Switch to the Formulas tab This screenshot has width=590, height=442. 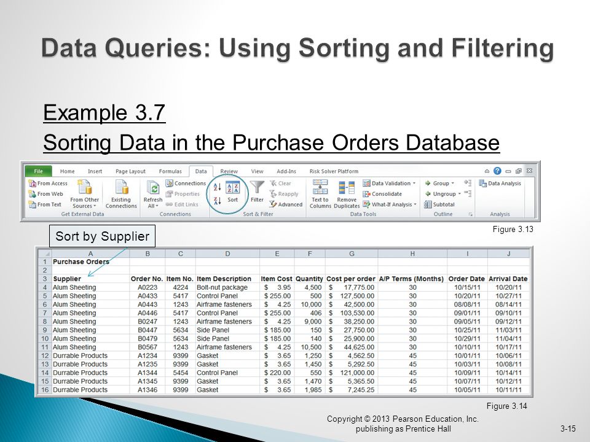click(x=170, y=171)
